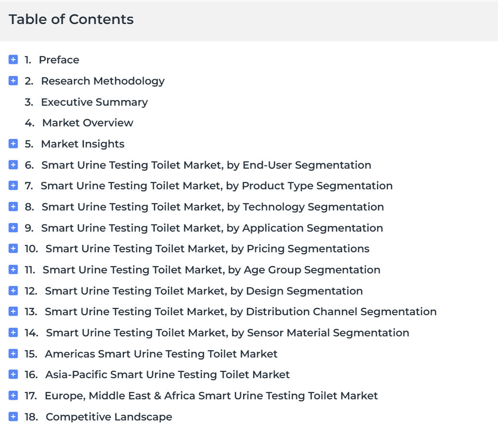Toggle plus icon for Application Segmentation
The image size is (498, 432).
13,228
